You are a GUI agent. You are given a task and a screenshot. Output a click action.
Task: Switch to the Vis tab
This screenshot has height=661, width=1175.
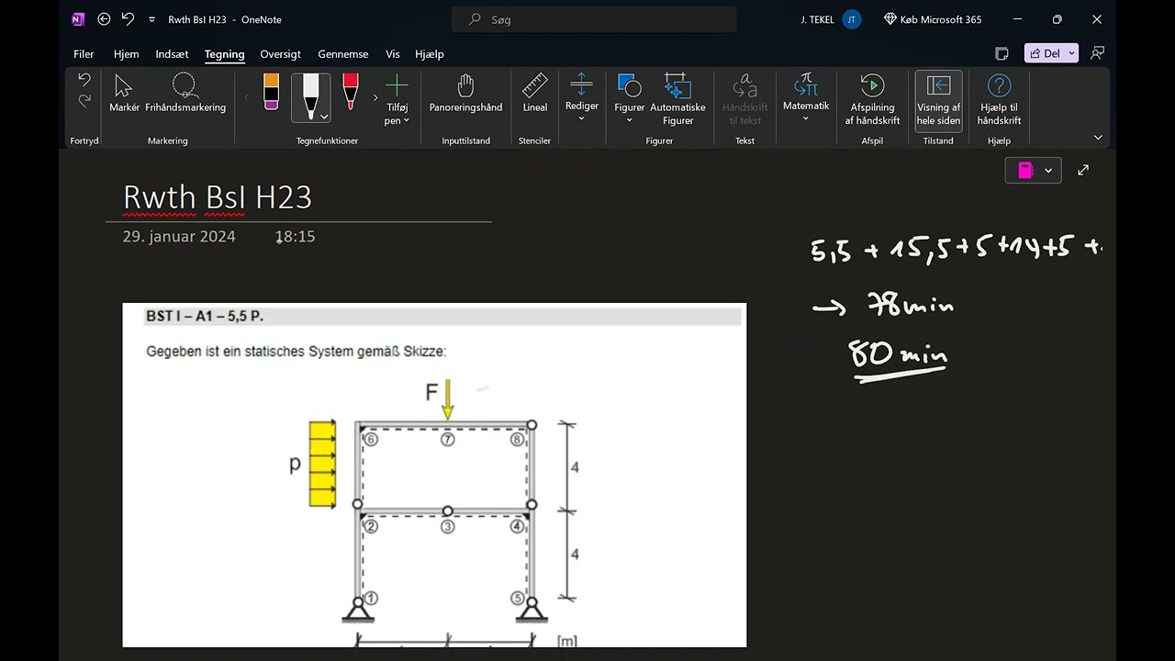[392, 54]
